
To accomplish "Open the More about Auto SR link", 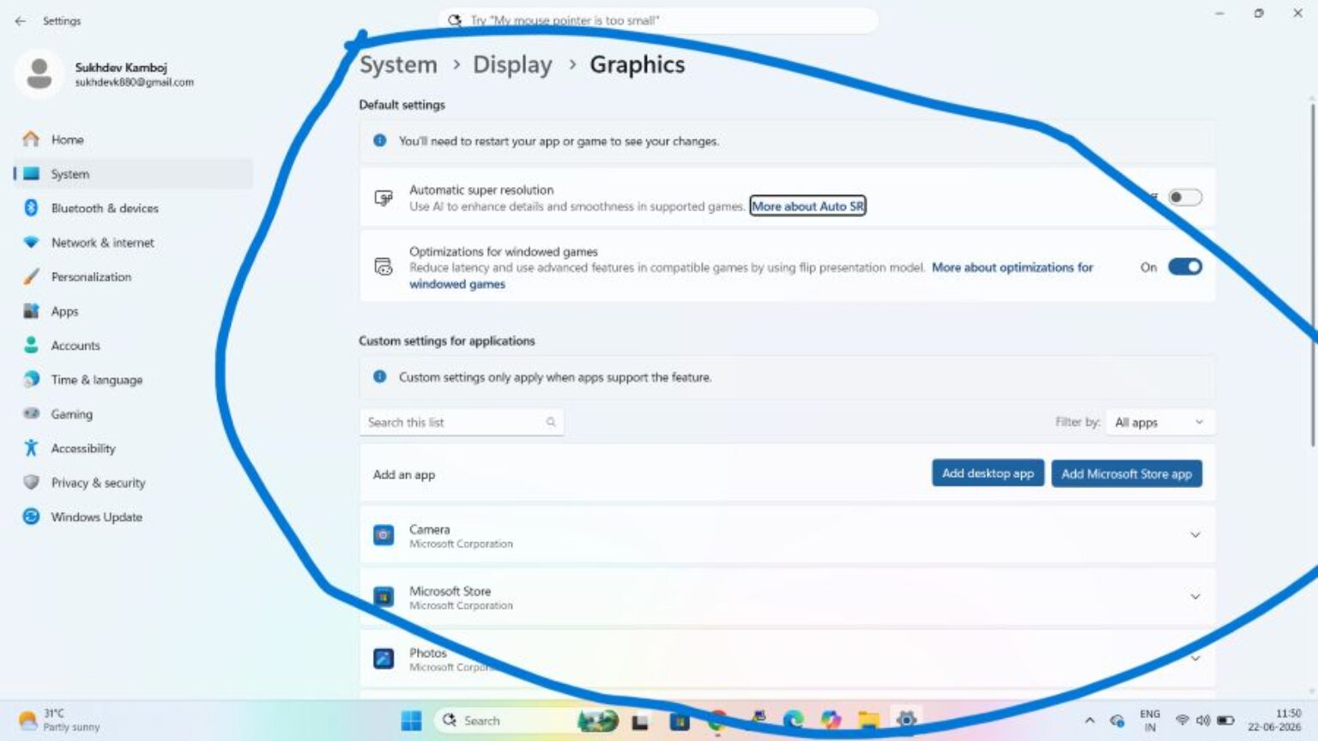I will coord(807,206).
